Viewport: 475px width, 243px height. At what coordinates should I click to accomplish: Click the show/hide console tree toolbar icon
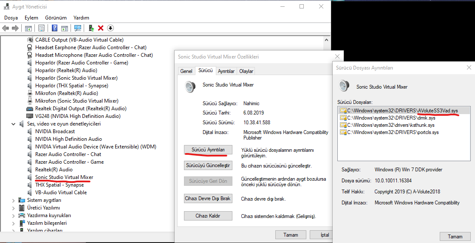(28, 28)
